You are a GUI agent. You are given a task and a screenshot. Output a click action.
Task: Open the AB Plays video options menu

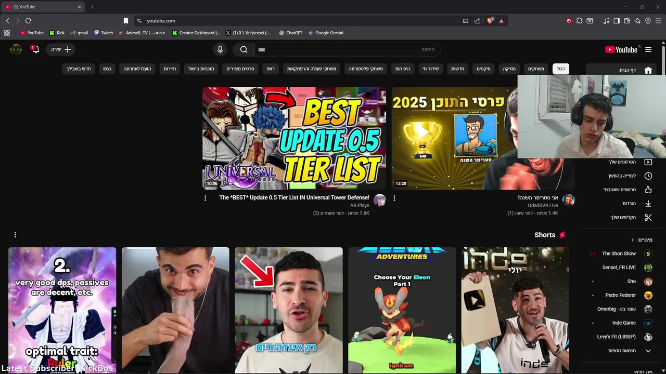(205, 198)
